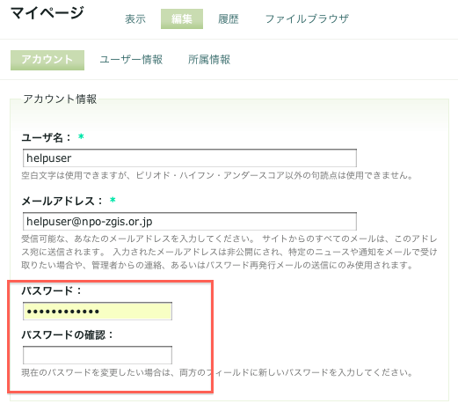The height and width of the screenshot is (411, 458).
Task: Click the ユーザ名 field containing helpuser
Action: (190, 158)
